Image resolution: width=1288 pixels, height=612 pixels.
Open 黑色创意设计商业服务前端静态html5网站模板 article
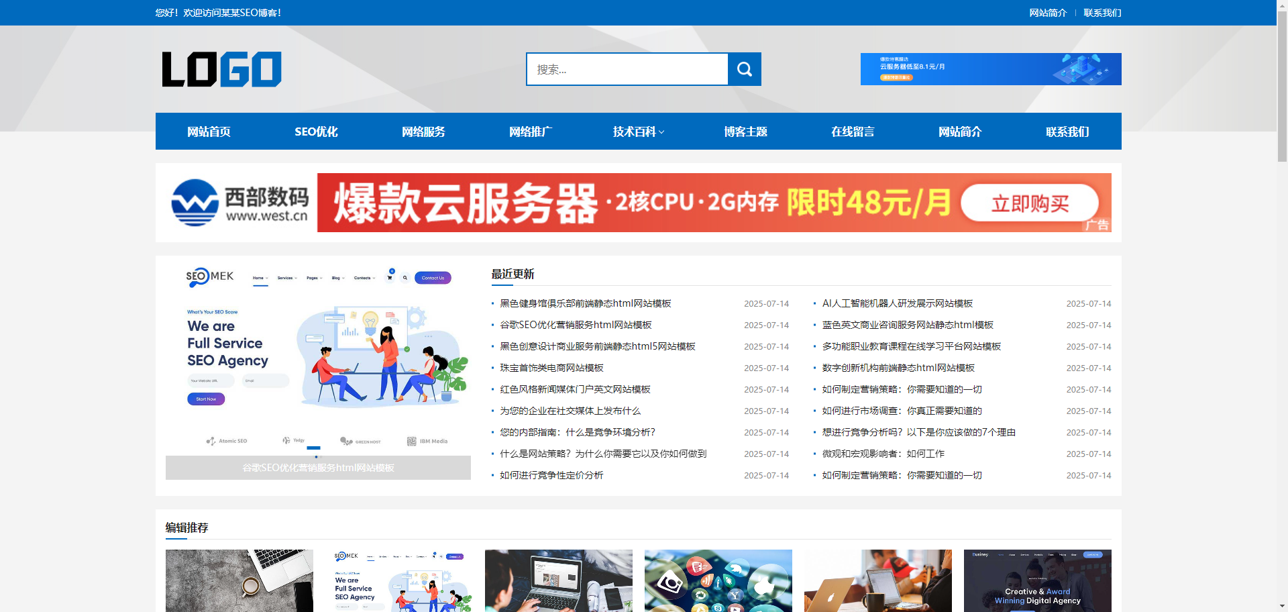pyautogui.click(x=597, y=346)
